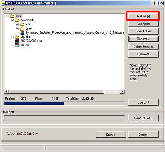Screen dimensions: 165x152
Task: Select the downloads folder icon
Action: [17, 20]
